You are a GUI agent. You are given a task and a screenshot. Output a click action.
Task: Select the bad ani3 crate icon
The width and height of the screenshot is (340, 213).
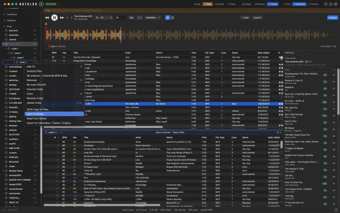6,31
